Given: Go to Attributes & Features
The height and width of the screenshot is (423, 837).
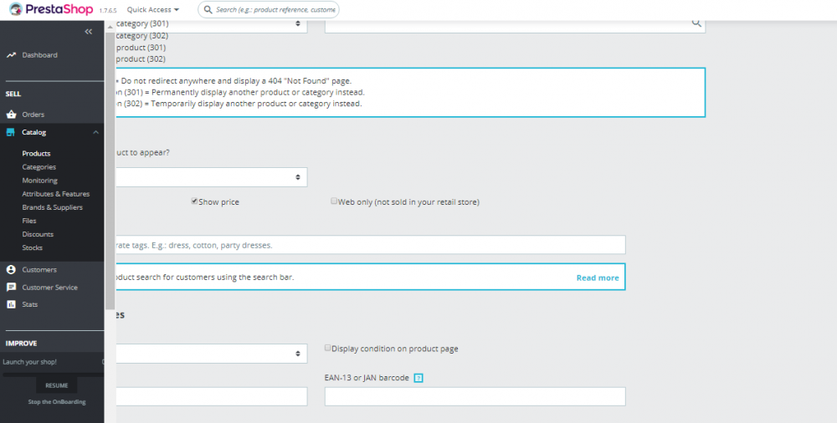Looking at the screenshot, I should click(x=56, y=194).
